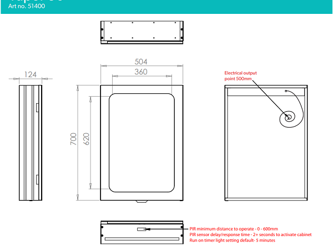333x245 pixels.
Task: Click the PIR sensor slot in bottom view
Action: tap(142, 228)
